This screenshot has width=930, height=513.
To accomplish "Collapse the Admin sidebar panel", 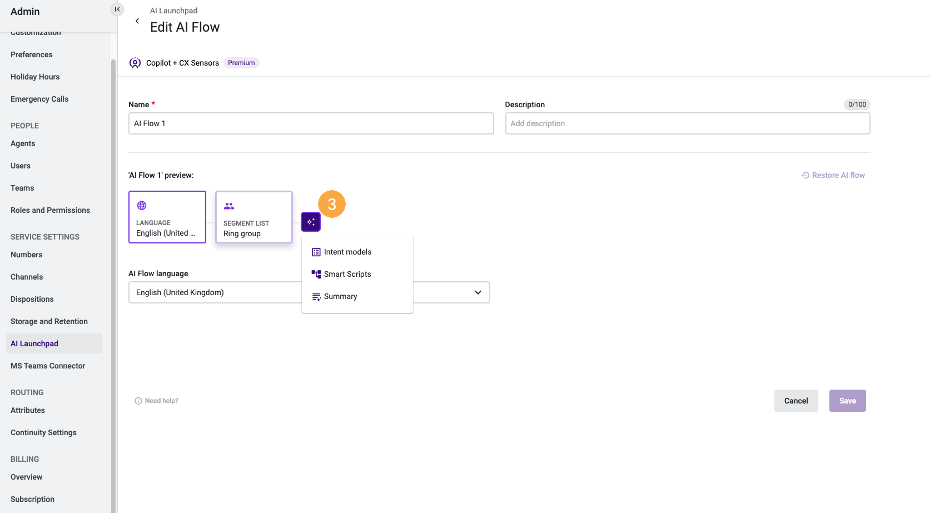I will [117, 9].
